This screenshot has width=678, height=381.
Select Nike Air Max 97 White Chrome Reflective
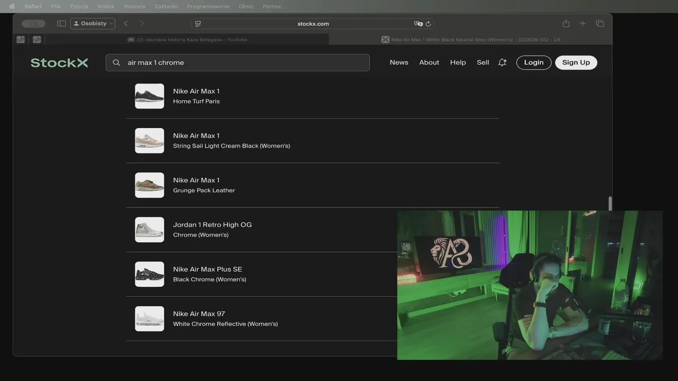click(x=313, y=319)
